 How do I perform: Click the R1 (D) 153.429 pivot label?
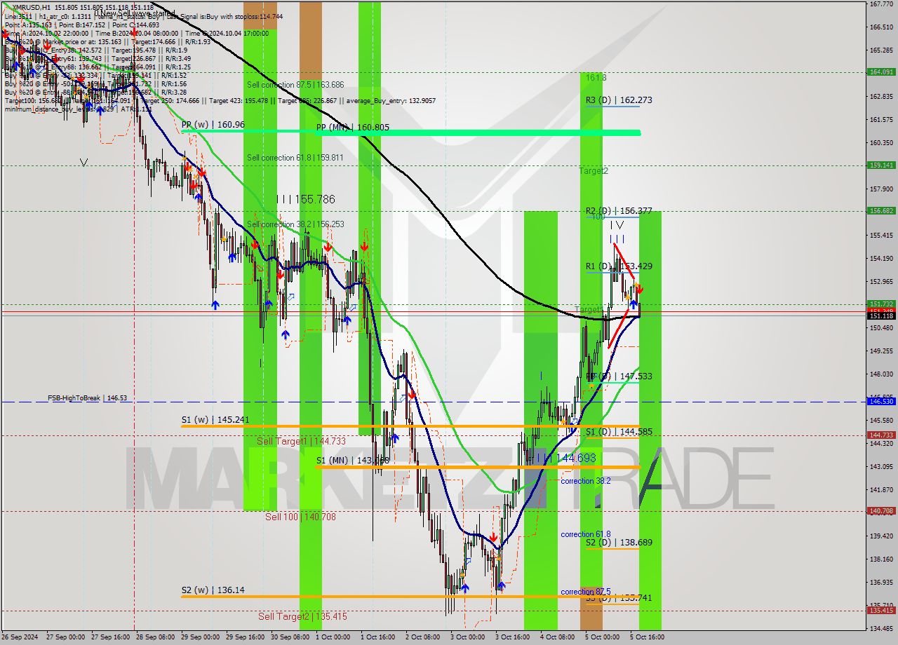click(619, 266)
